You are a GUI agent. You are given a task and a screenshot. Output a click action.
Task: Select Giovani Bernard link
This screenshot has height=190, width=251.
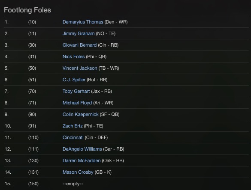[x=79, y=45]
